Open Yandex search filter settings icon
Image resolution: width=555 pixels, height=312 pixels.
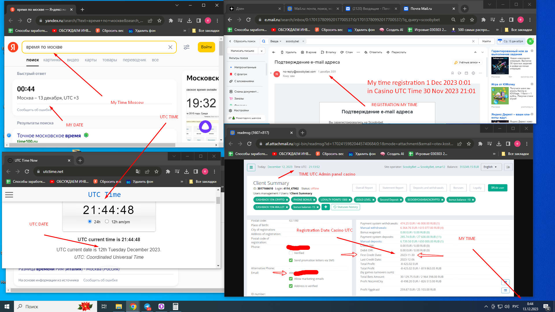(x=187, y=47)
